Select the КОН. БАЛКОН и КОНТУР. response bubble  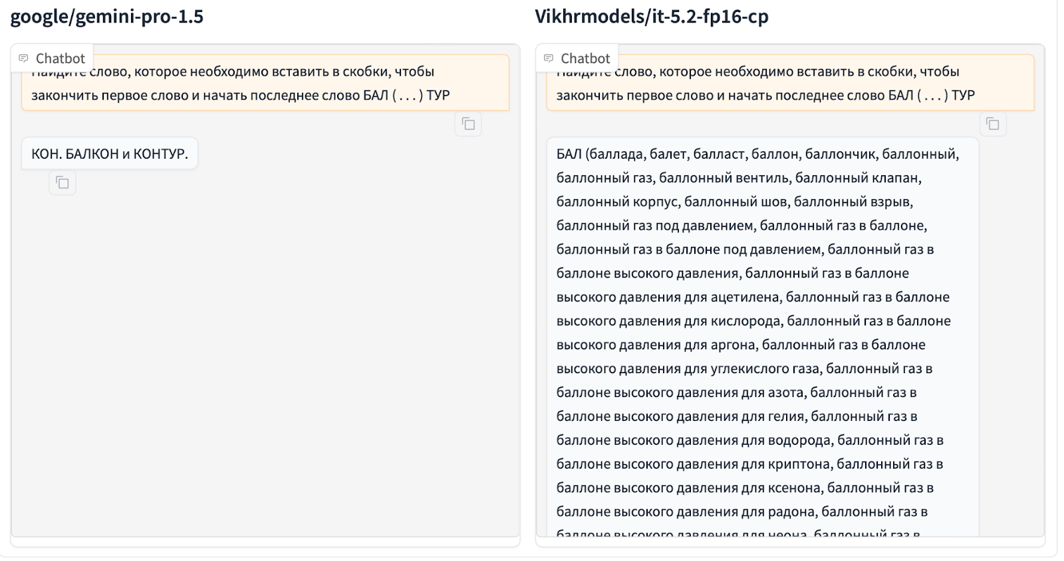click(110, 153)
